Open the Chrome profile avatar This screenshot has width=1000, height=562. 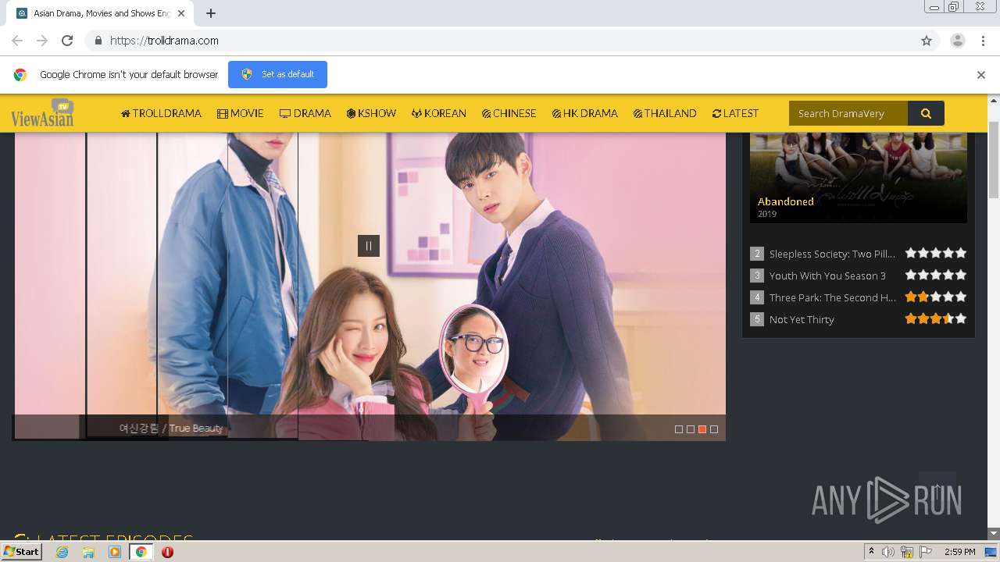coord(958,41)
